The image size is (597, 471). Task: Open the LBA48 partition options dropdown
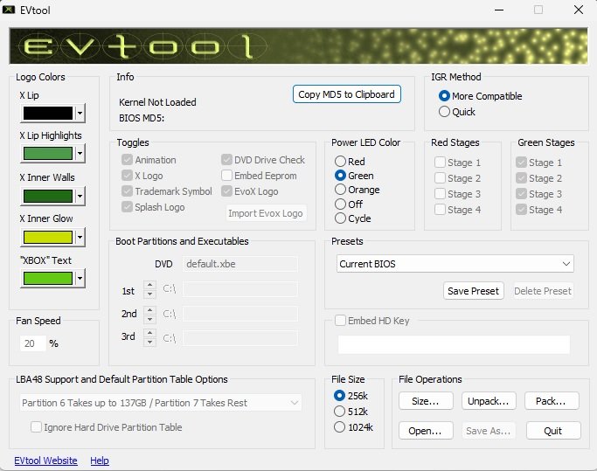pyautogui.click(x=161, y=403)
